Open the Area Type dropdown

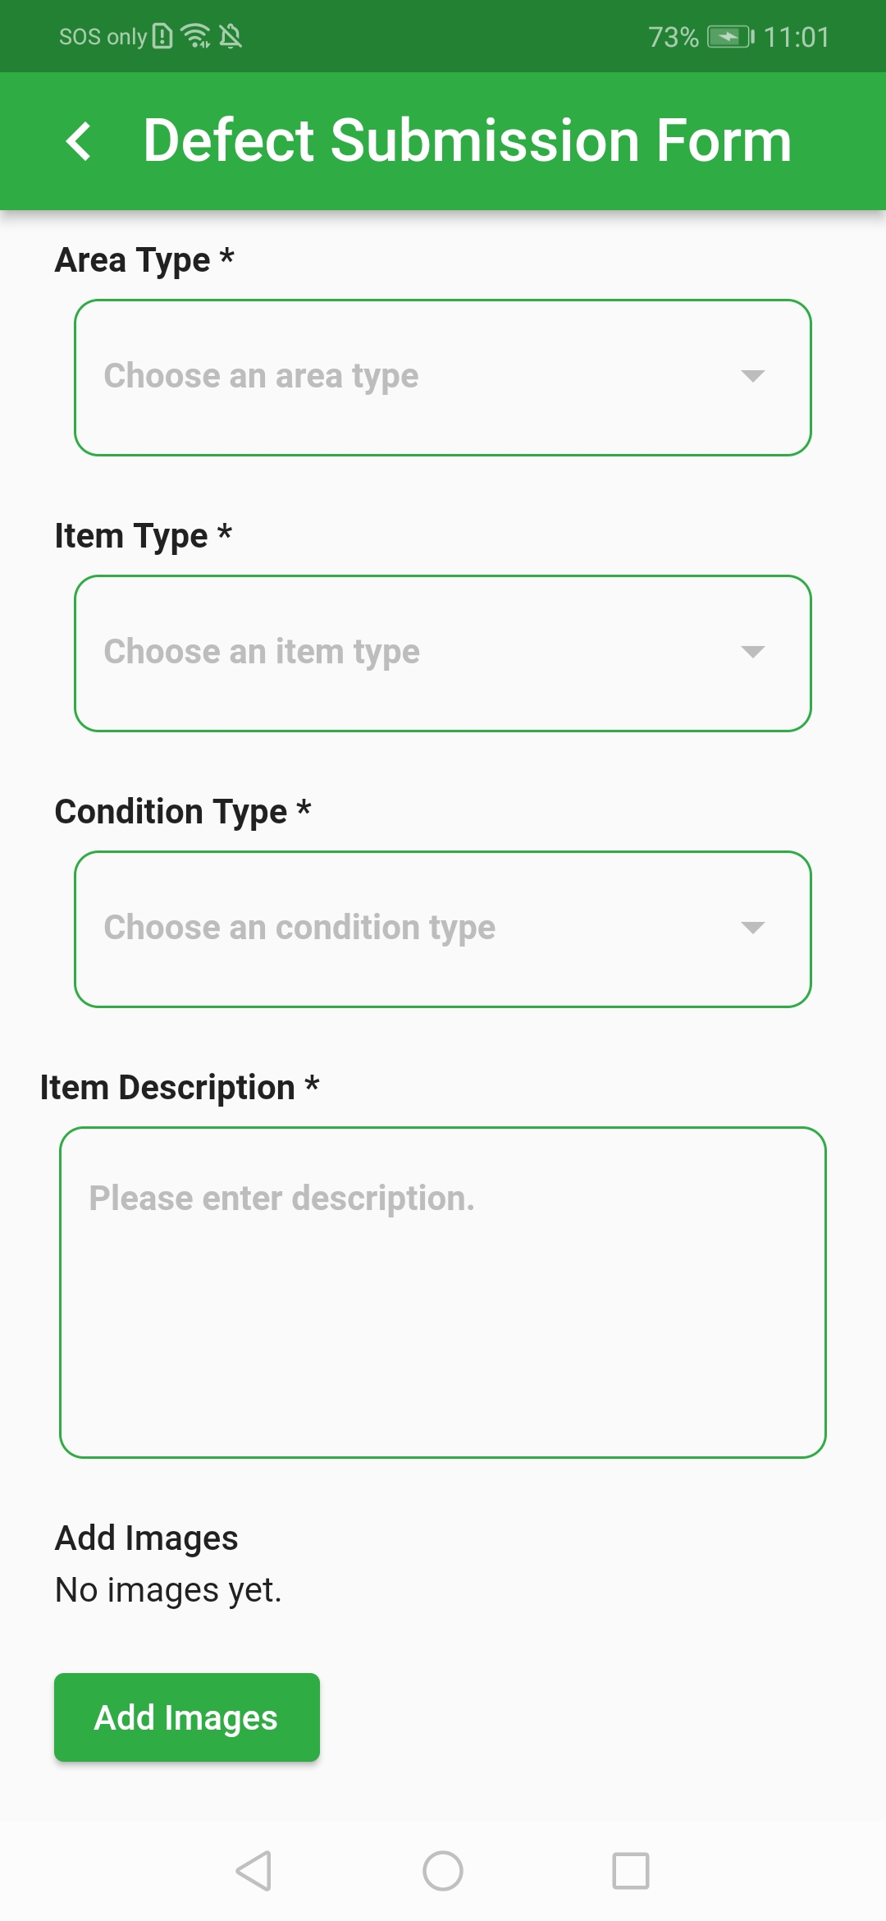[443, 378]
